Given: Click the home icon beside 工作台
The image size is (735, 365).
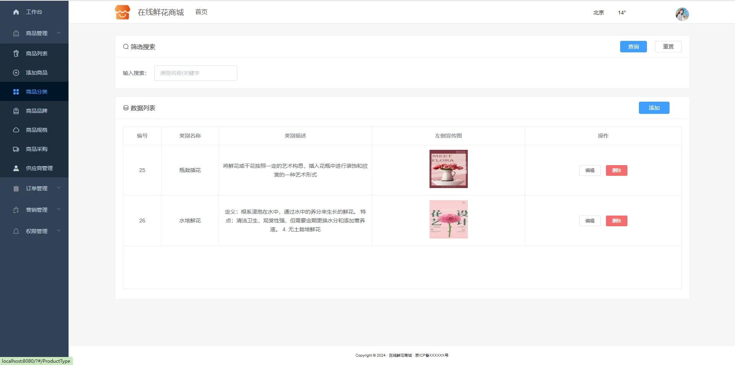Looking at the screenshot, I should (16, 12).
